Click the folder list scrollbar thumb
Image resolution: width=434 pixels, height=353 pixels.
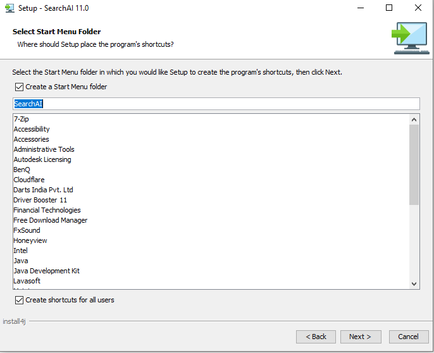[x=414, y=164]
